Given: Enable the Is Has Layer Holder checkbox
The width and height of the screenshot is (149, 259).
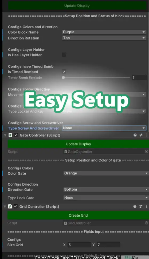Looking at the screenshot, I should [64, 55].
